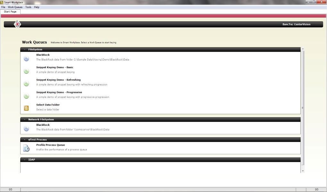Click the Select Data Folder icon
The image size is (327, 192).
(26, 108)
